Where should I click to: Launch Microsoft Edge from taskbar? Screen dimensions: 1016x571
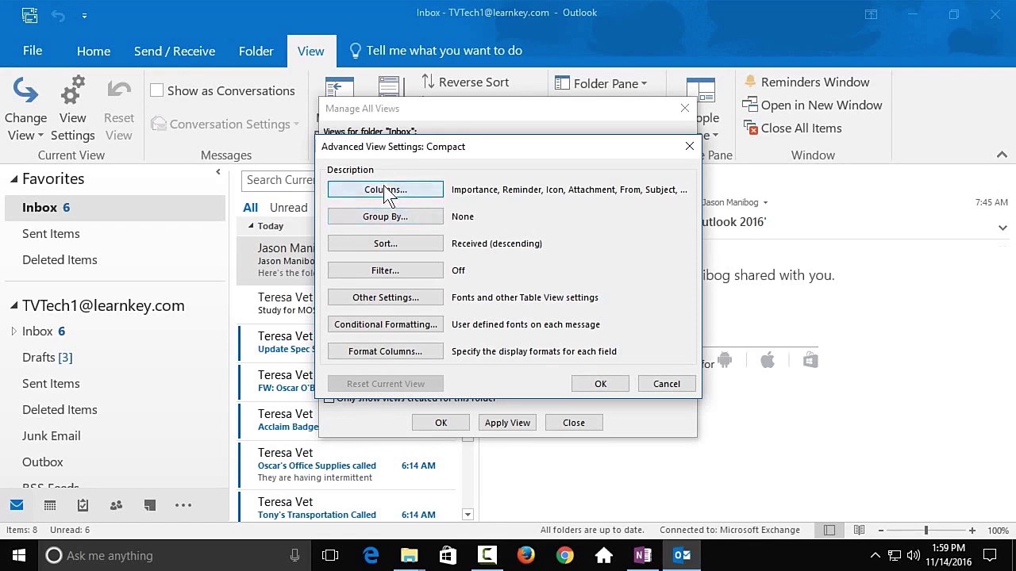(371, 555)
